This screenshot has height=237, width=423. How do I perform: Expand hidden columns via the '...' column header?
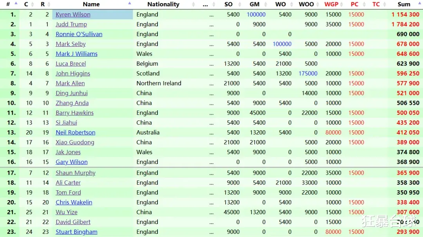(x=205, y=4)
